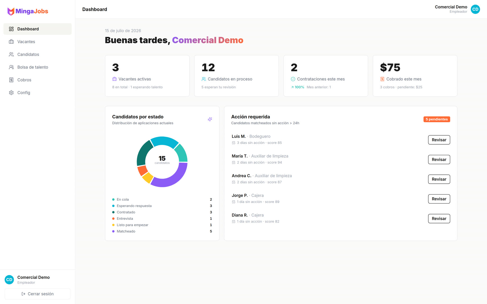Viewport: 487px width, 304px height.
Task: Click the calendar icon in Luis M. row
Action: 234,143
